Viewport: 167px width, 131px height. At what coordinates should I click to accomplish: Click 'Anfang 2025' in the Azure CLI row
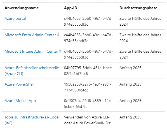point(130,68)
